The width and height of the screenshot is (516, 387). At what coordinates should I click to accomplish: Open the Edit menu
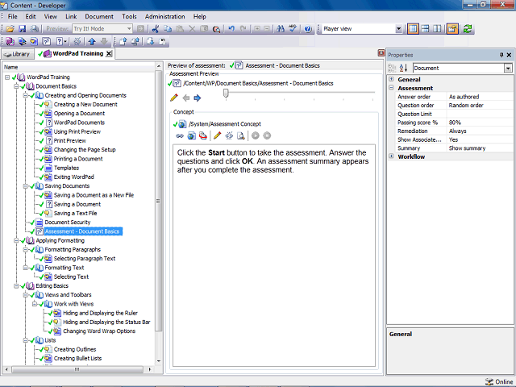coord(31,16)
